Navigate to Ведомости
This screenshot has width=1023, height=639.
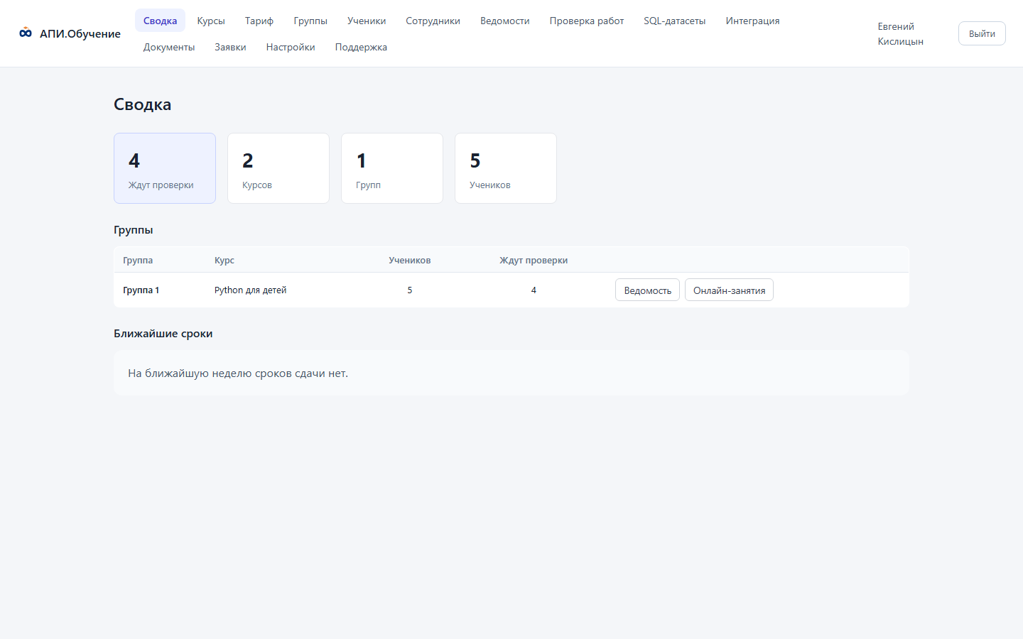click(x=505, y=21)
